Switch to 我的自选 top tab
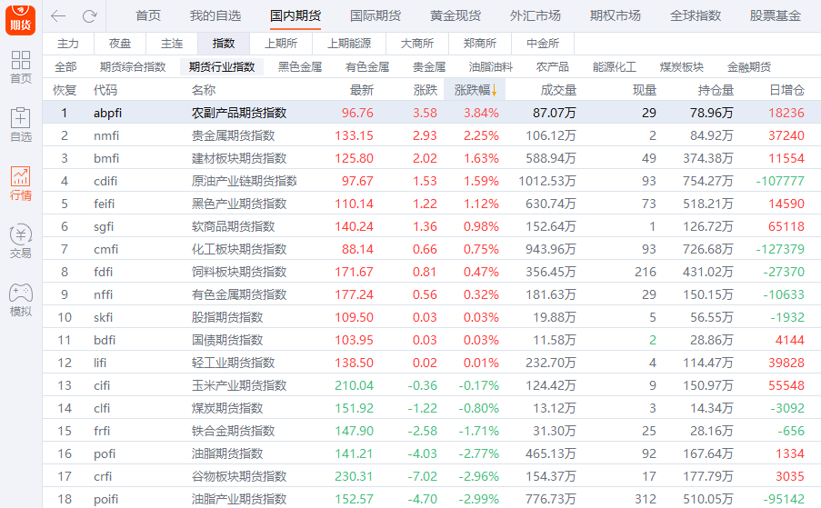The image size is (821, 508). point(215,15)
